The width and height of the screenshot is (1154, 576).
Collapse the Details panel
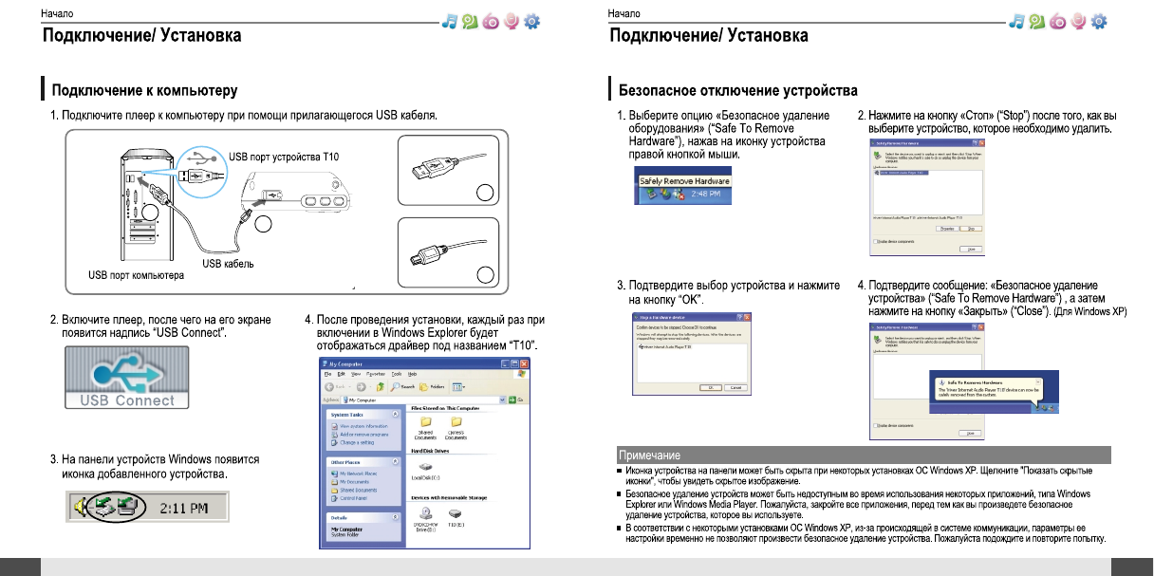coord(396,517)
